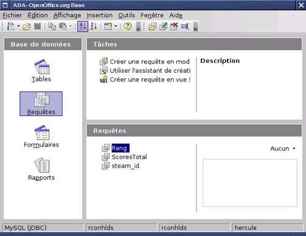Select Tables in database pane
Viewport: 306px width, 236px height.
(x=42, y=71)
